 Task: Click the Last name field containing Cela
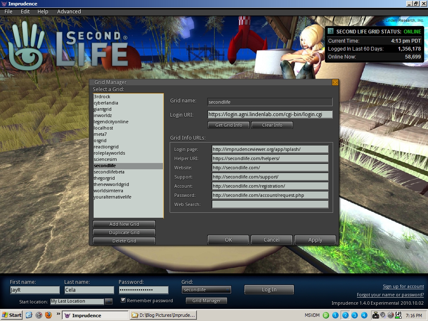[89, 290]
